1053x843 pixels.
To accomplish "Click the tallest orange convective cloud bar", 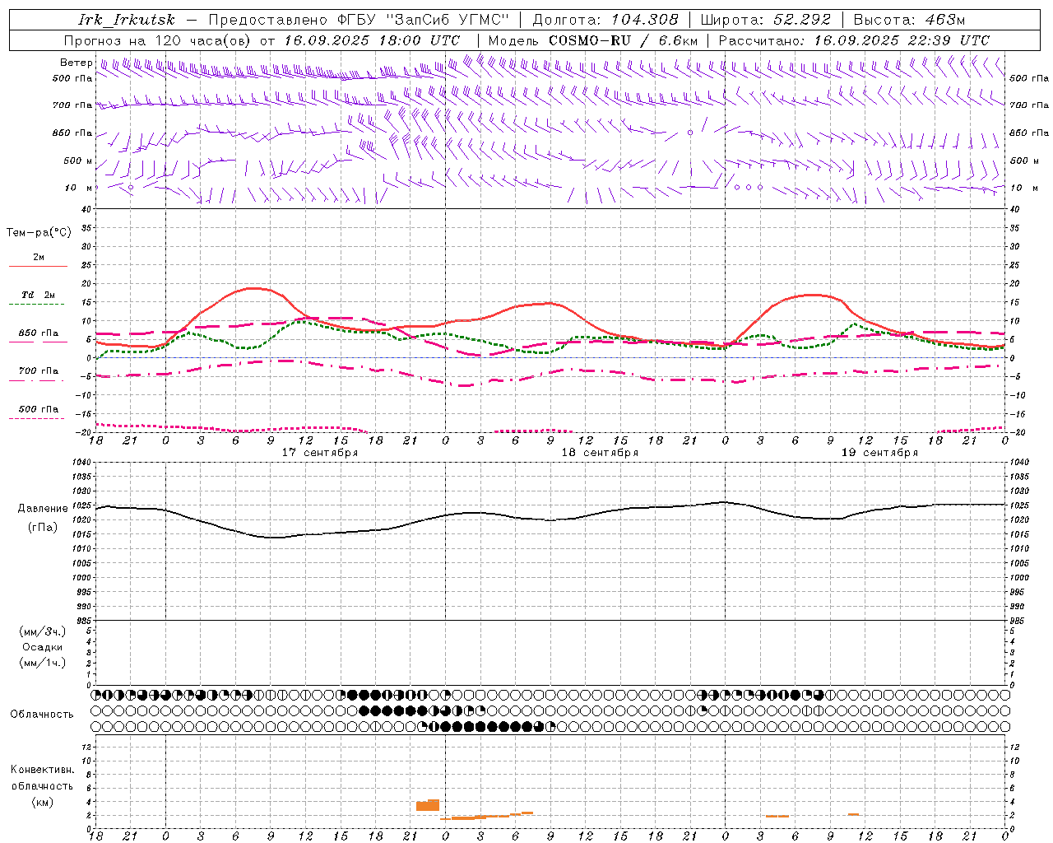I will point(434,805).
